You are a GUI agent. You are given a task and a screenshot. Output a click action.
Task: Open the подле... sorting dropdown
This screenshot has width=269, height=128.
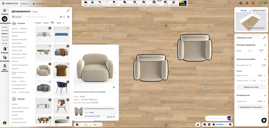[61, 23]
